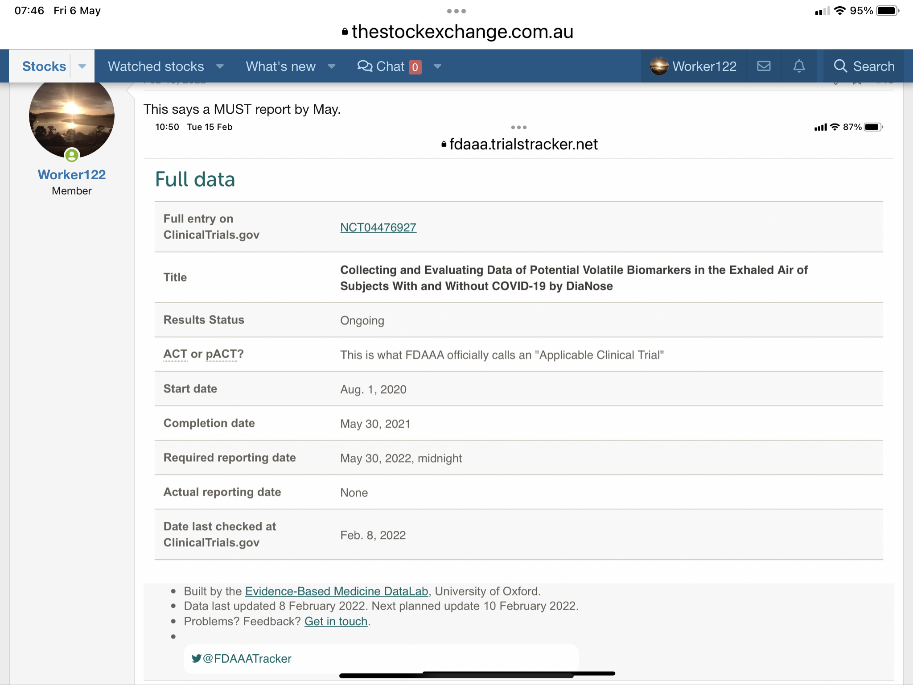Open the inbox envelope icon
The width and height of the screenshot is (913, 685).
[764, 66]
